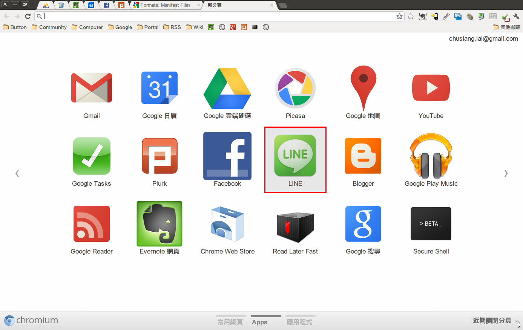The image size is (523, 330).
Task: Switch to the Plurk pinned tab
Action: 121,5
